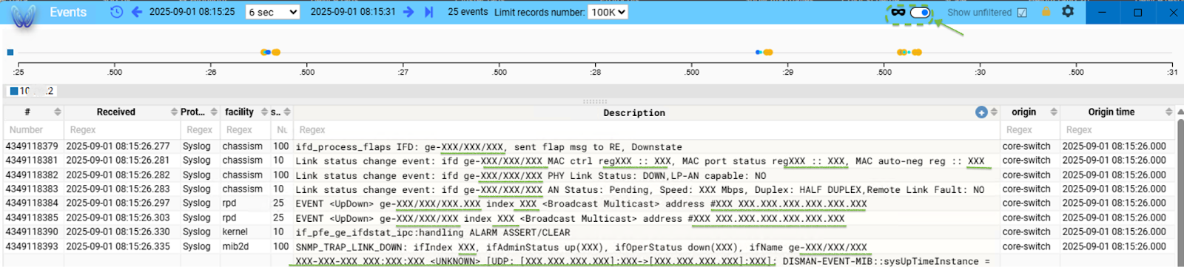Click the Events title
The width and height of the screenshot is (1184, 267).
(68, 12)
